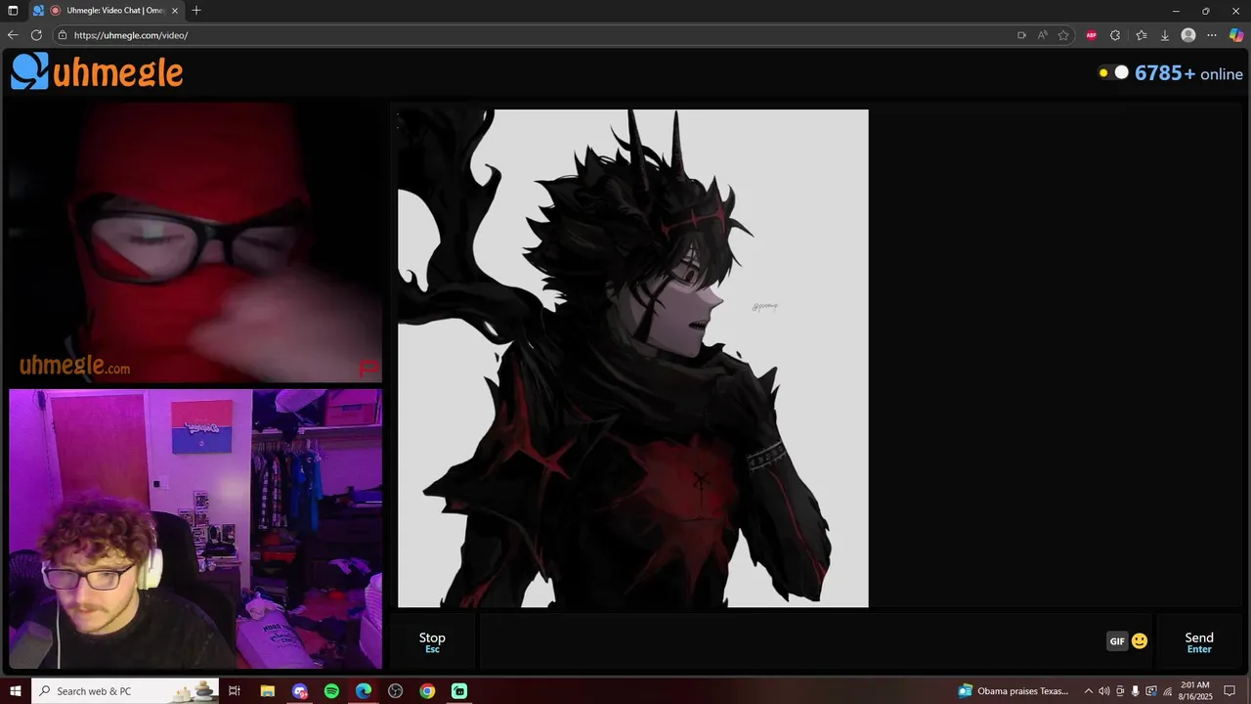Click the stranger's webcam video
The height and width of the screenshot is (704, 1251).
[195, 242]
